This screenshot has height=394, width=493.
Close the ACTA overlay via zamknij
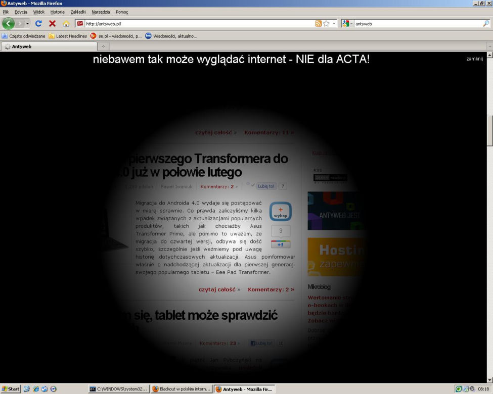[x=474, y=59]
